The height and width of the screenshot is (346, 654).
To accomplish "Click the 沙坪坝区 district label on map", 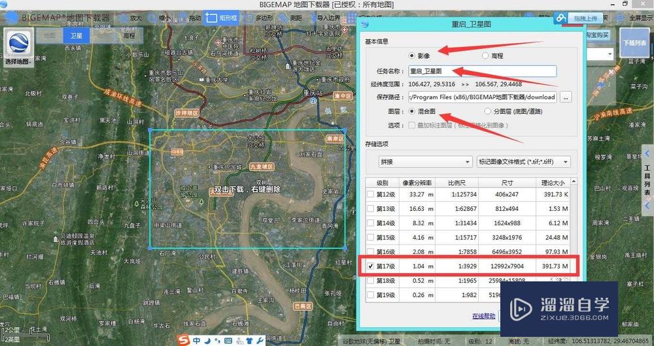I will [x=186, y=113].
